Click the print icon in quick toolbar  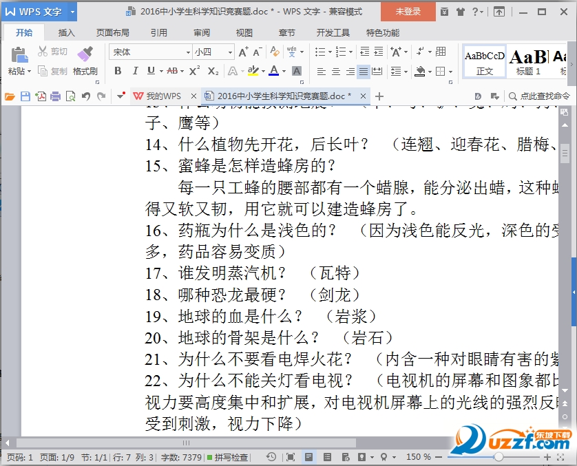[x=56, y=96]
